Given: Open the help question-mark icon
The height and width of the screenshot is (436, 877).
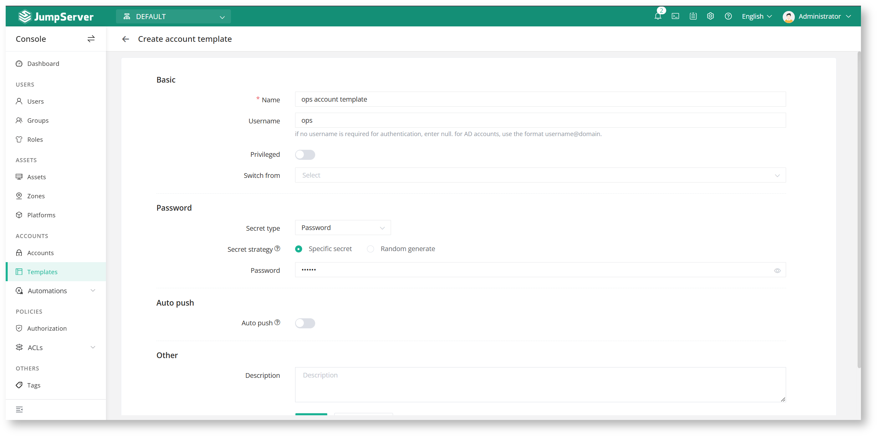Looking at the screenshot, I should click(728, 16).
